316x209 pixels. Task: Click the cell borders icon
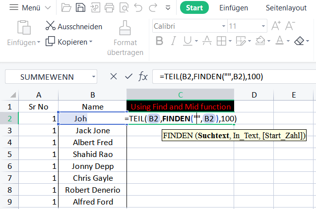click(x=221, y=41)
